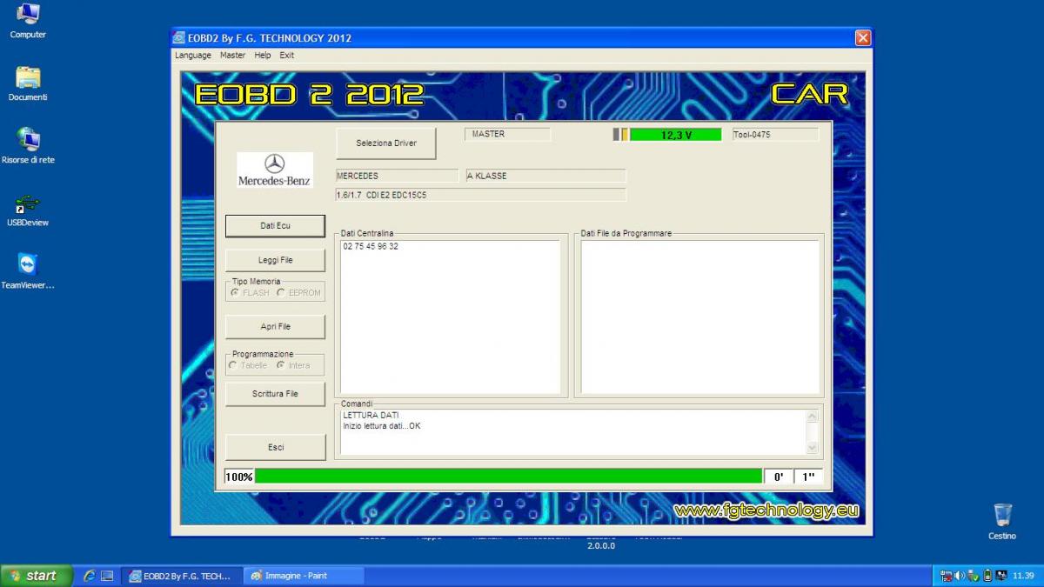
Task: Click the 100% progress label
Action: (238, 477)
